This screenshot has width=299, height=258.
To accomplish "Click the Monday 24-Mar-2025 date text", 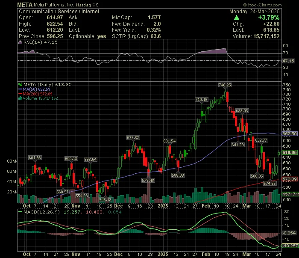I will pyautogui.click(x=255, y=12).
